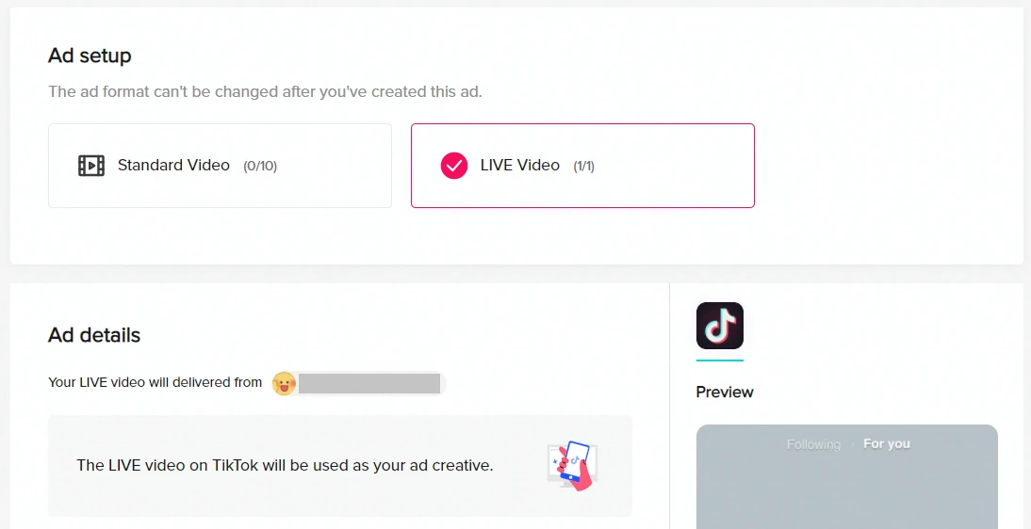Open the For you tab in preview
This screenshot has width=1031, height=529.
pyautogui.click(x=887, y=444)
